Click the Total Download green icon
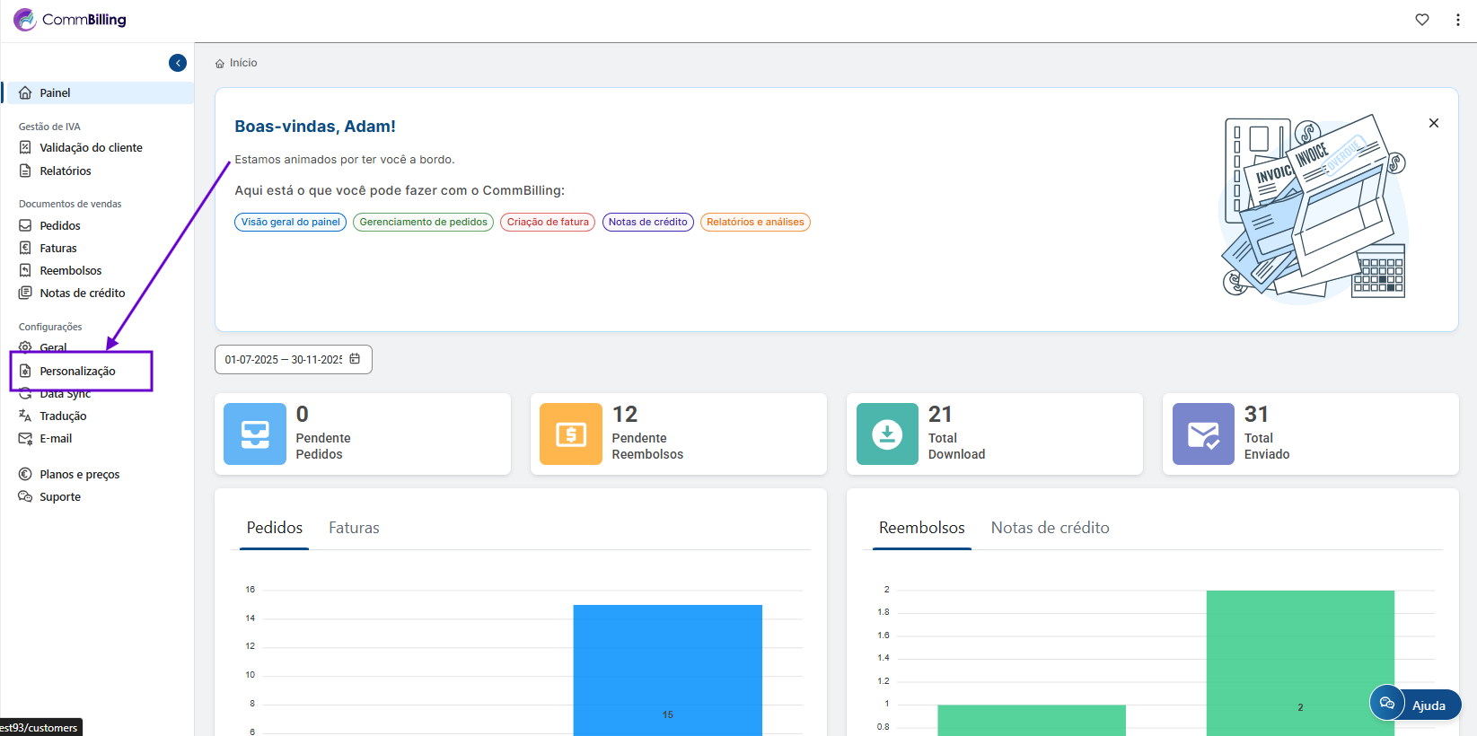Viewport: 1477px width, 736px height. (887, 434)
